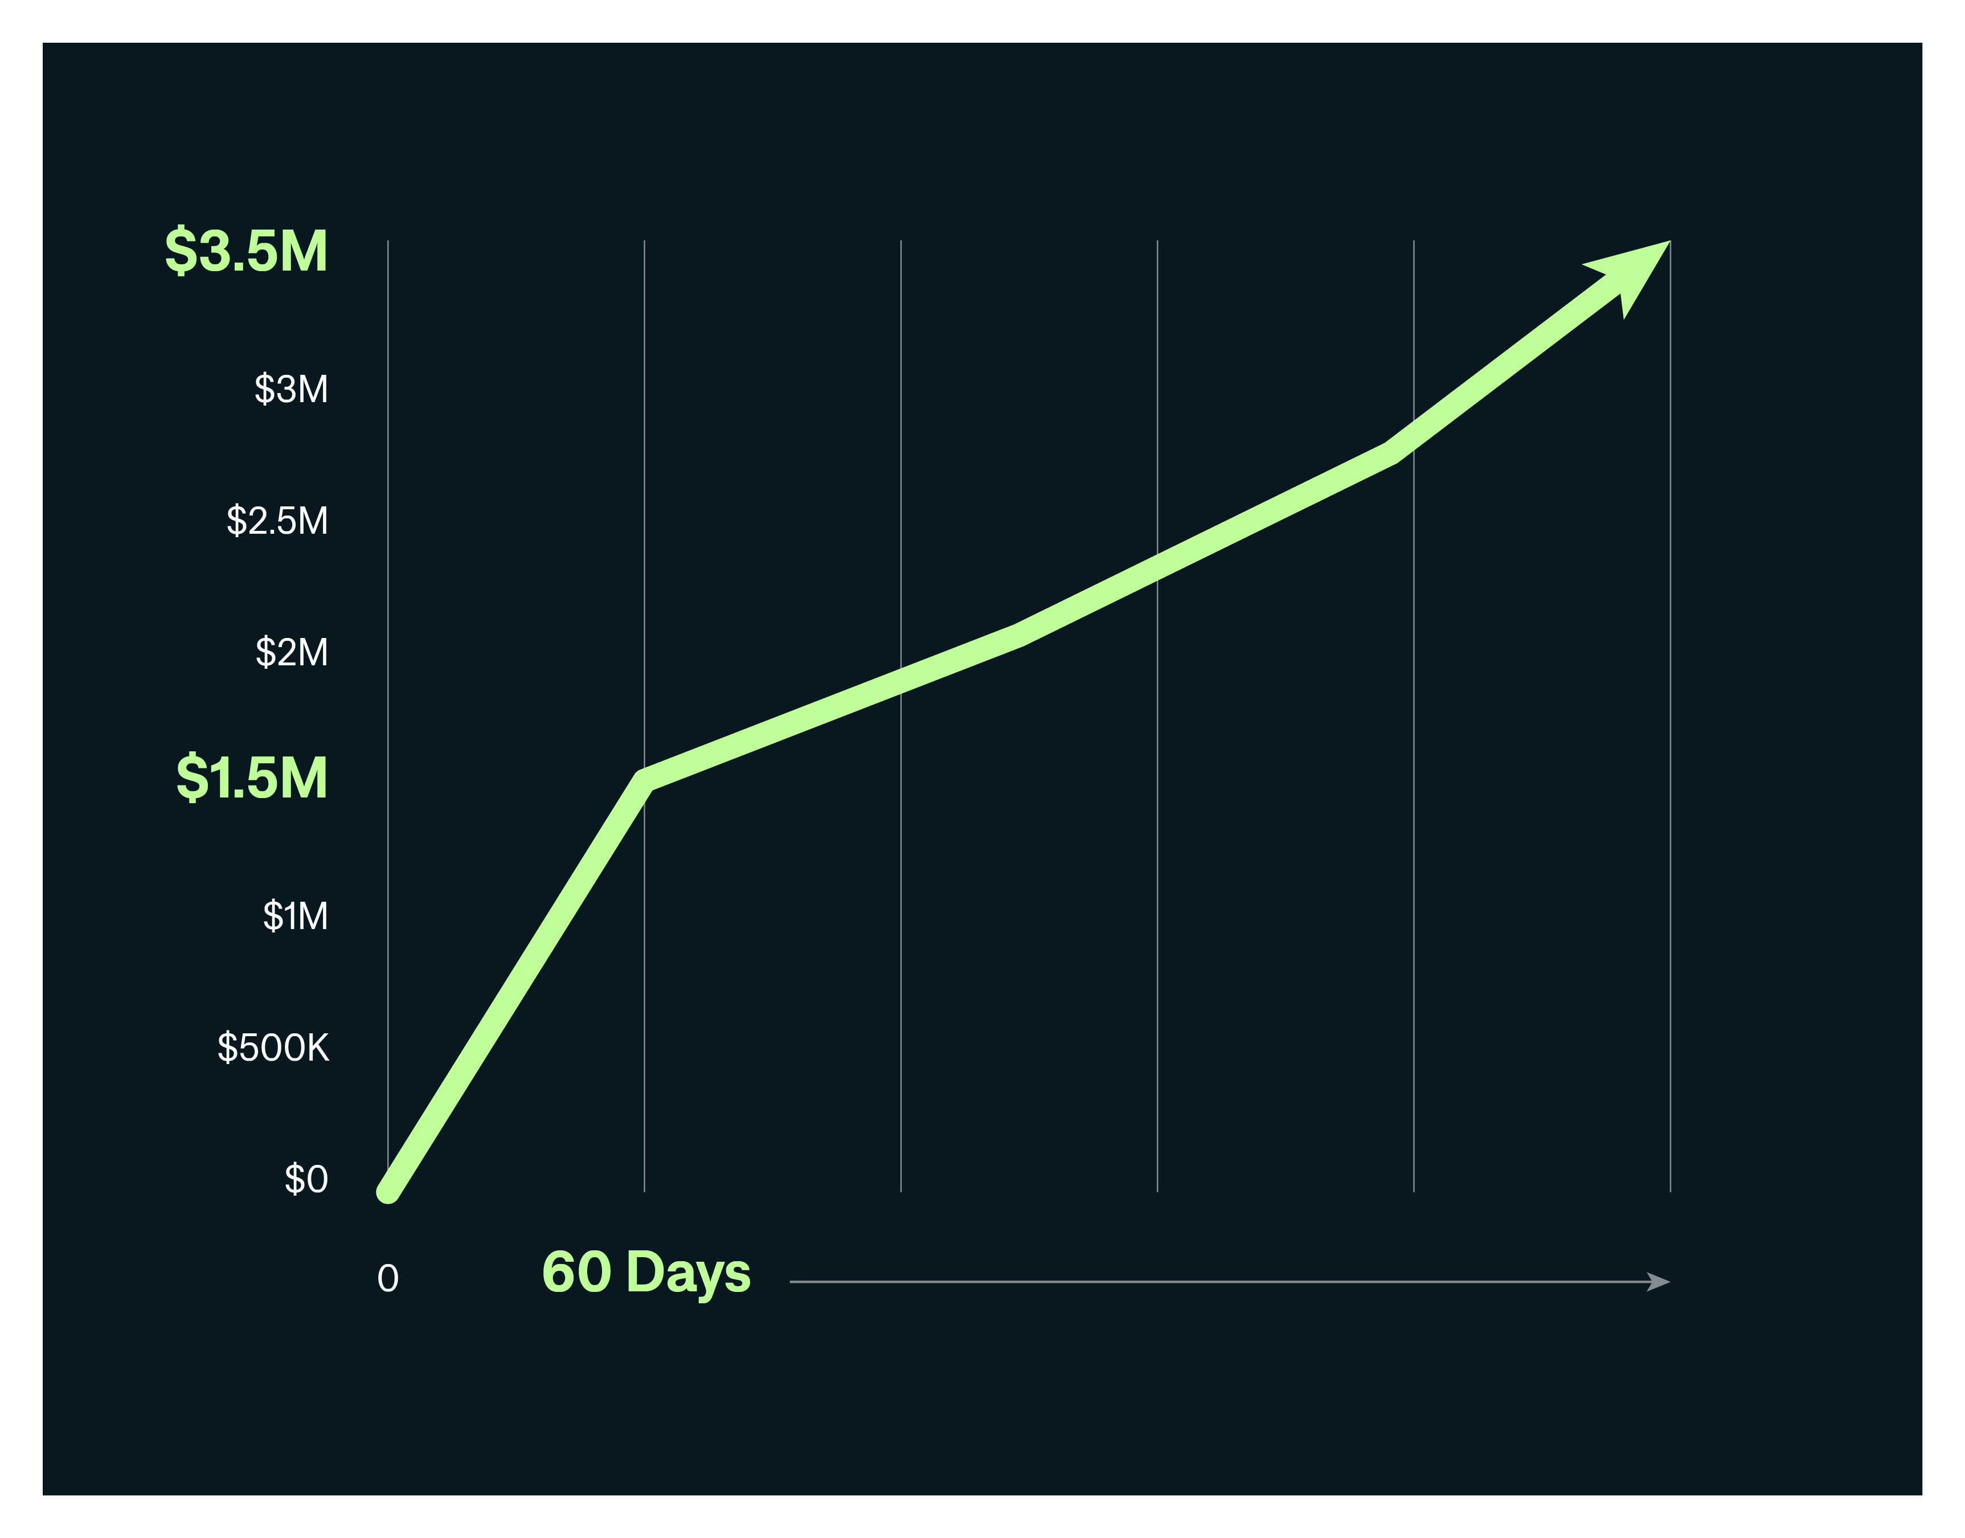Select the $2.5M value label
The image size is (1965, 1538).
click(277, 521)
